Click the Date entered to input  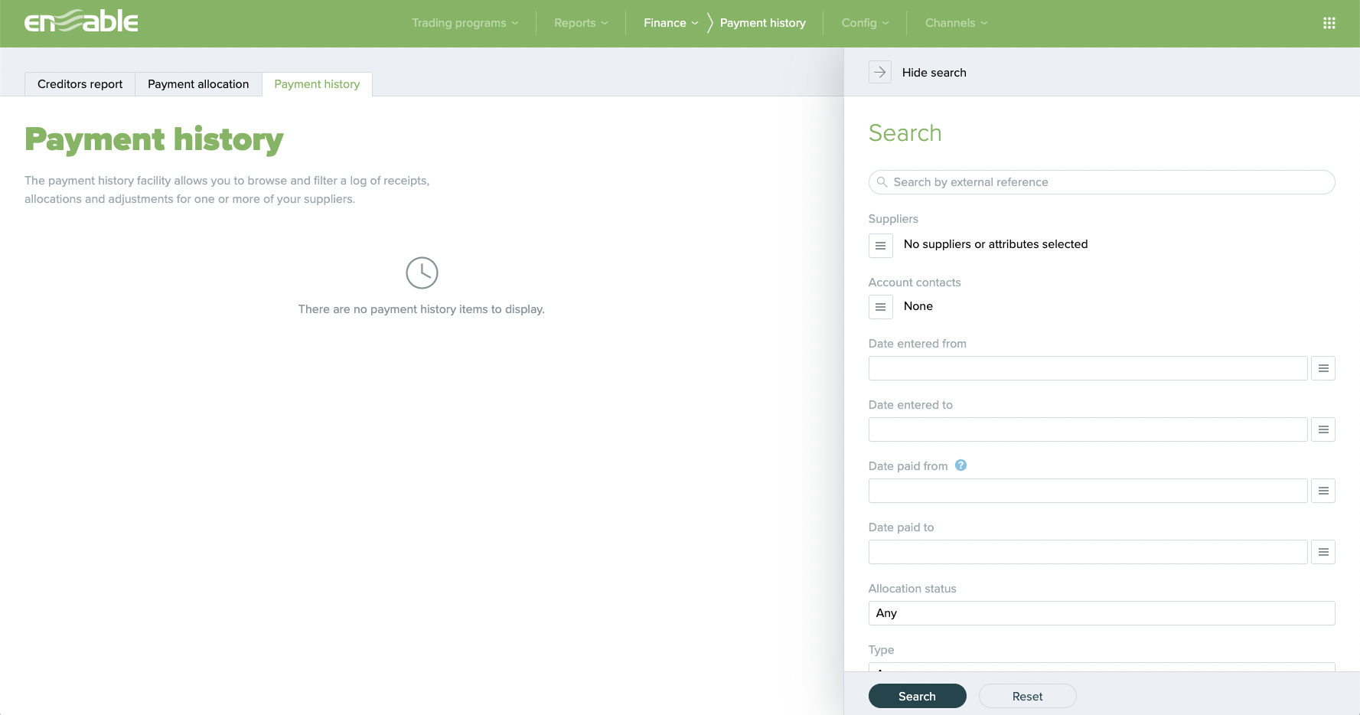coord(1088,429)
